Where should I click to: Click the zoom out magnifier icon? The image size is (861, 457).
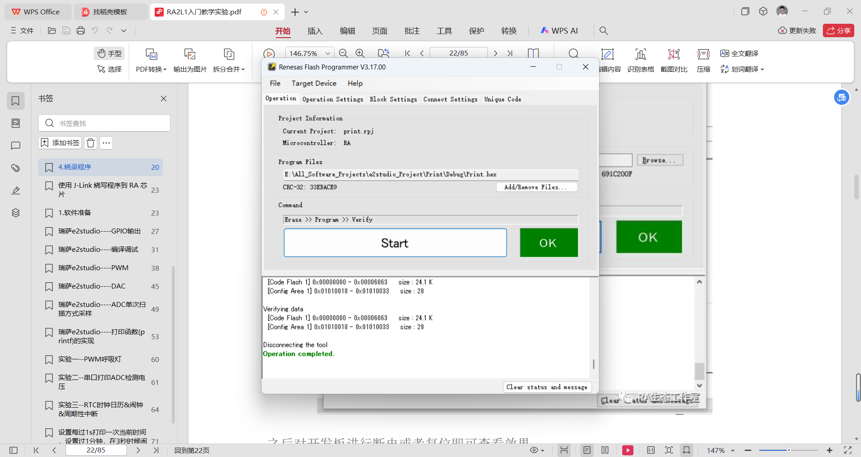pyautogui.click(x=344, y=53)
